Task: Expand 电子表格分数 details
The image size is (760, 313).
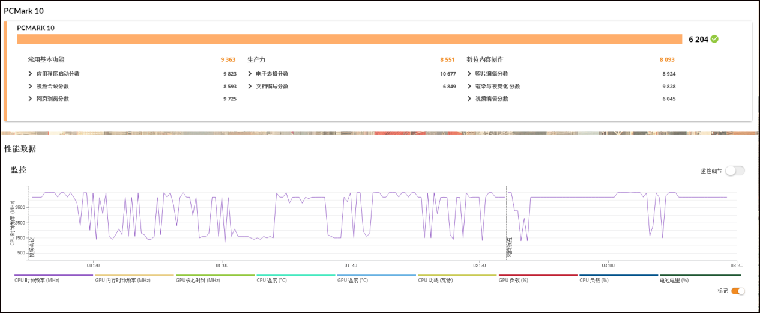Action: point(250,74)
